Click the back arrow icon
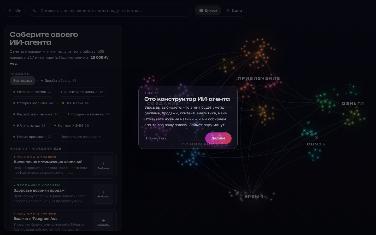 [x=10, y=10]
